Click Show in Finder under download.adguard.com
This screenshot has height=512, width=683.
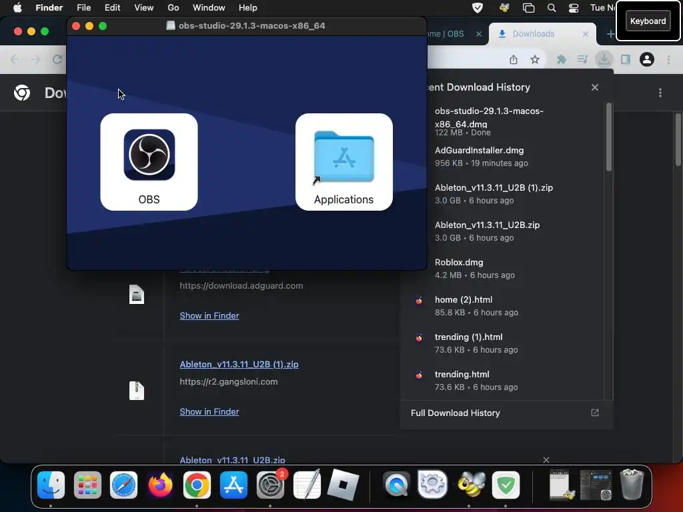click(209, 315)
